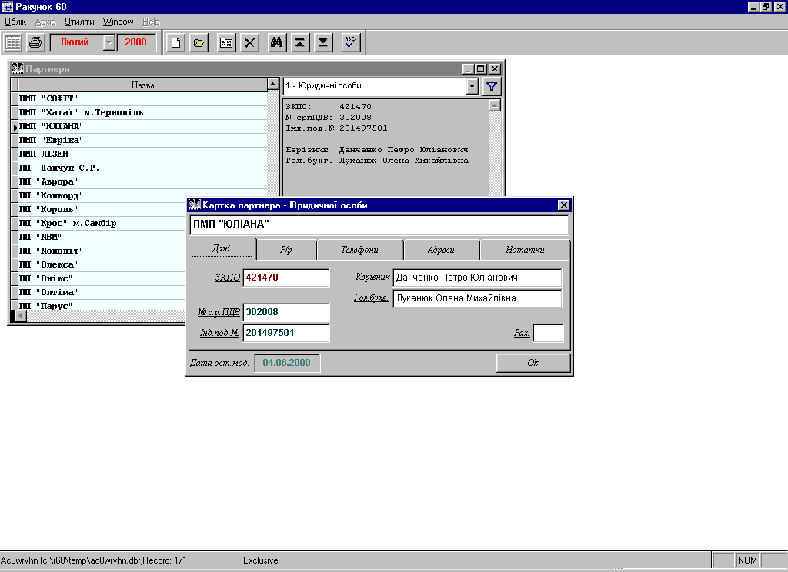The height and width of the screenshot is (572, 788).
Task: Confirm the partner card with Ok
Action: pos(533,363)
